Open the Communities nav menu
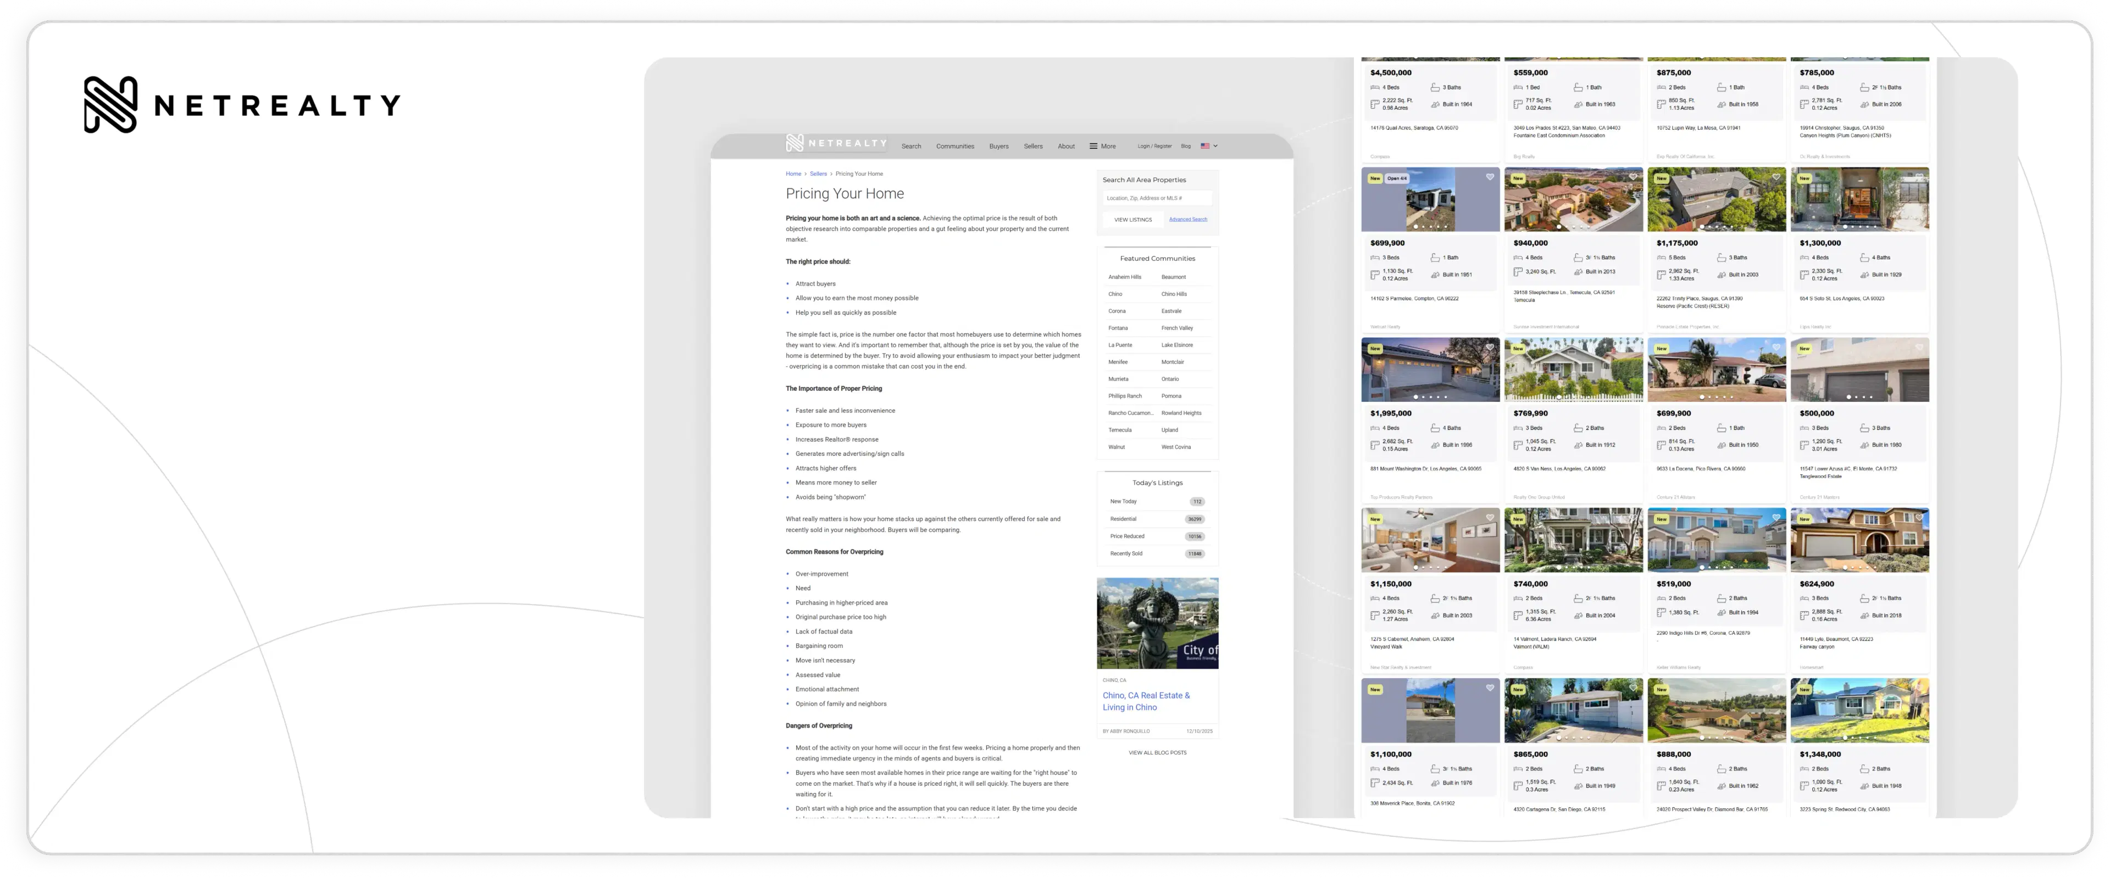 pyautogui.click(x=955, y=147)
